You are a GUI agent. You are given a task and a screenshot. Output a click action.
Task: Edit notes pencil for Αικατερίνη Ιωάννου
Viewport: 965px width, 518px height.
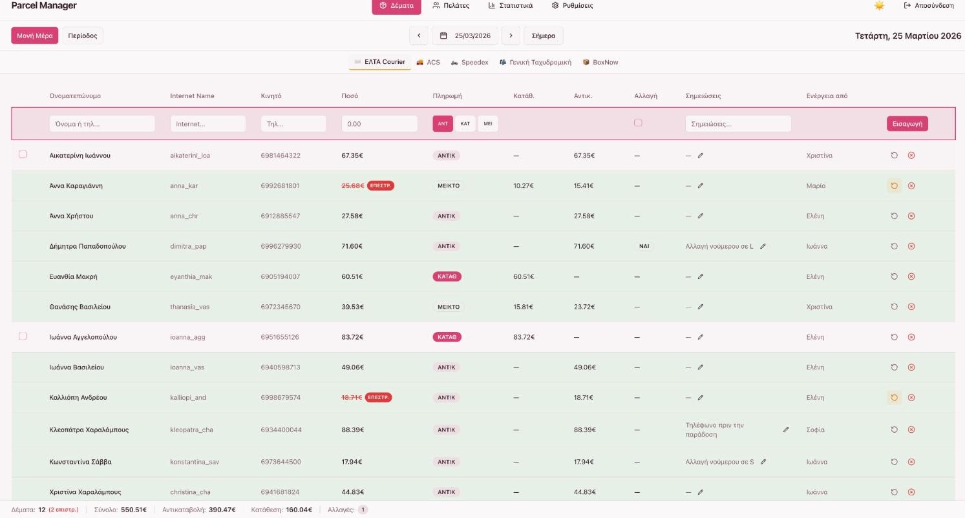coord(701,156)
